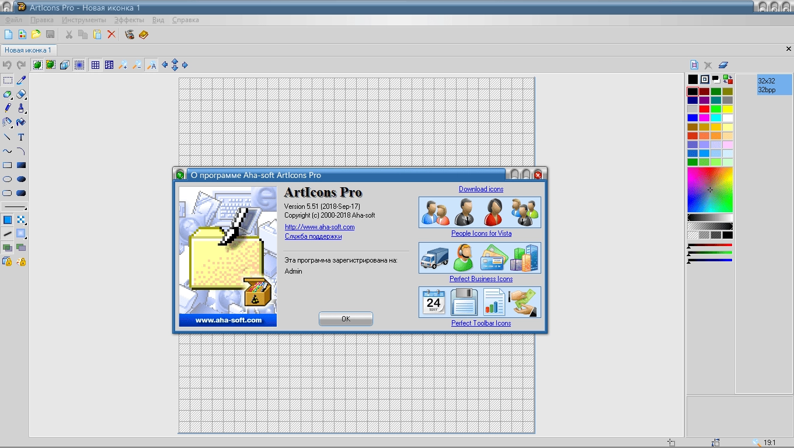The height and width of the screenshot is (448, 794).
Task: Open the Инструменты menu
Action: point(84,20)
